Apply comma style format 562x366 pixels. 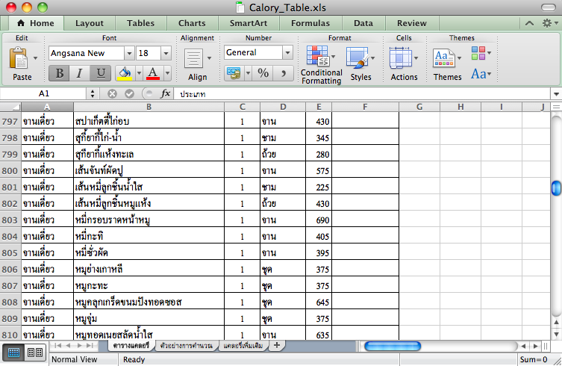tap(283, 73)
